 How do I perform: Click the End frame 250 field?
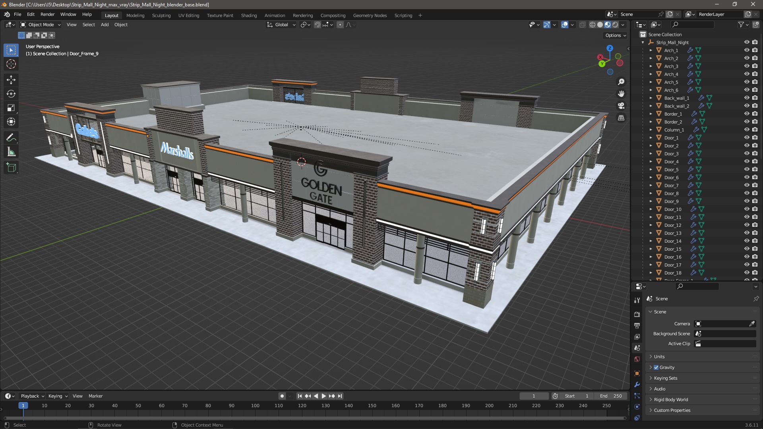click(x=611, y=396)
